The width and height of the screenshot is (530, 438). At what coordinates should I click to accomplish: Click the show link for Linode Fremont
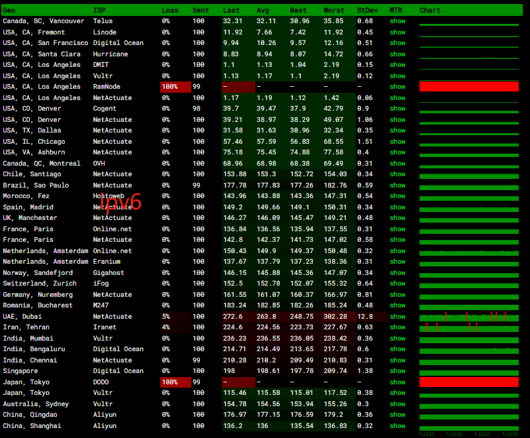point(397,32)
